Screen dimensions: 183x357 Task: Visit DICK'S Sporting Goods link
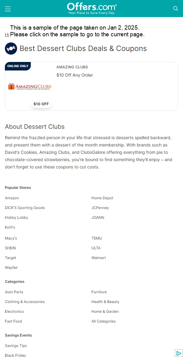(25, 208)
